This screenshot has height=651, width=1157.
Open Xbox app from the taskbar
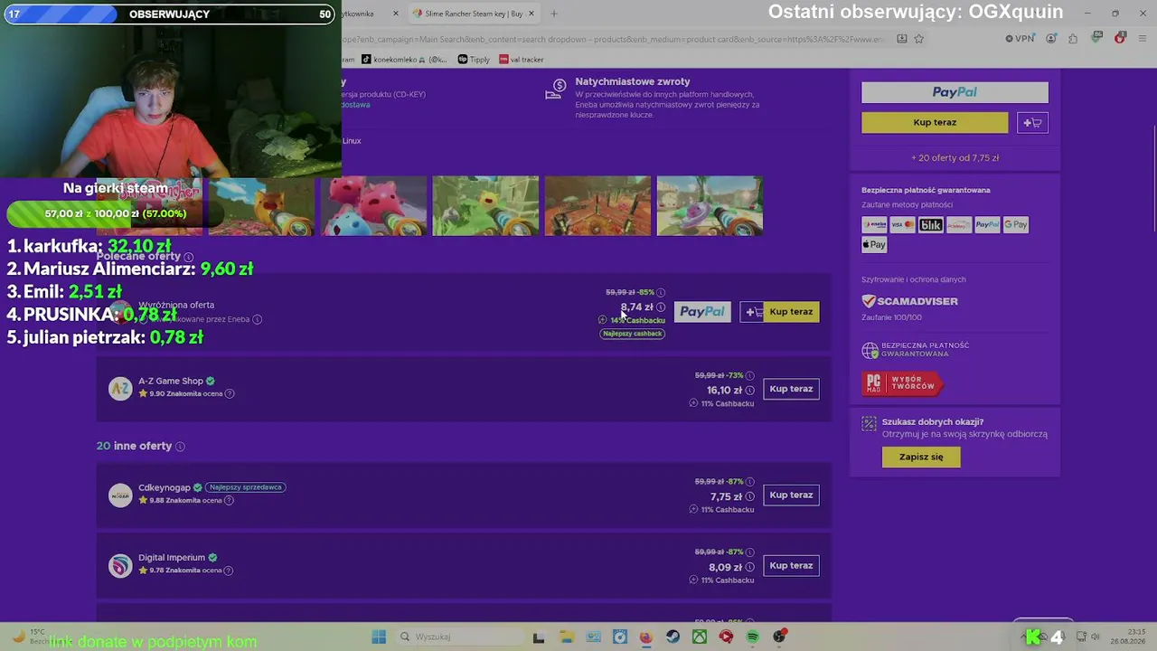click(700, 637)
